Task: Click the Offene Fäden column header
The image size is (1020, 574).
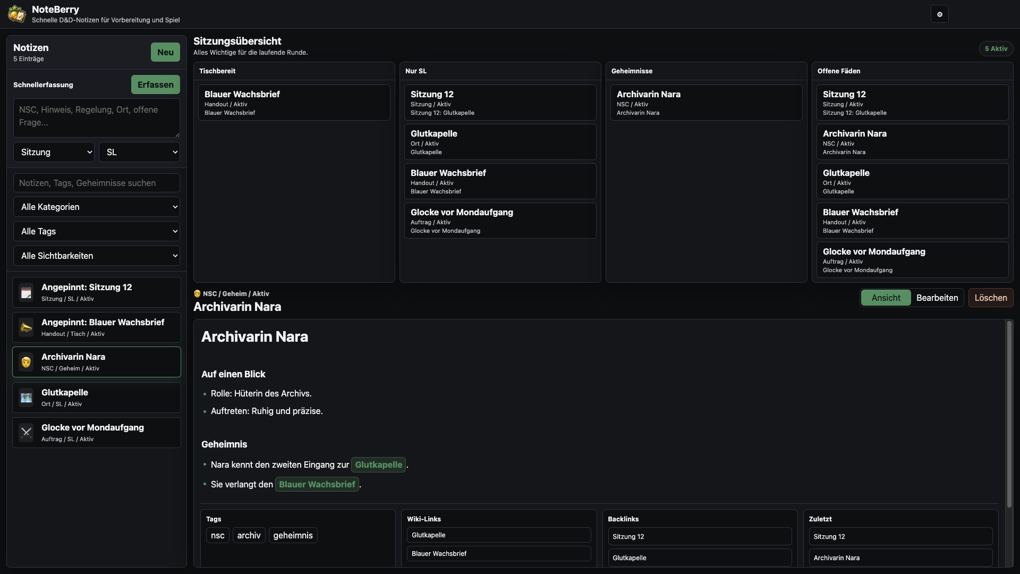Action: (838, 71)
